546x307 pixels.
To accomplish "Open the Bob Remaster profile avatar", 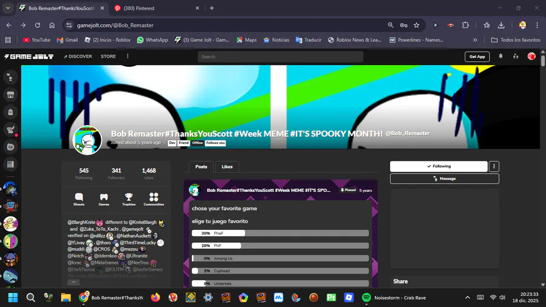I will coord(87,140).
